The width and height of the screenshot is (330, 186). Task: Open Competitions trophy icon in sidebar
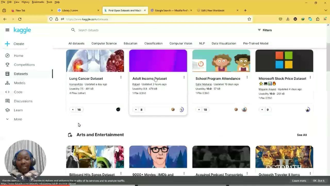[x=7, y=65]
